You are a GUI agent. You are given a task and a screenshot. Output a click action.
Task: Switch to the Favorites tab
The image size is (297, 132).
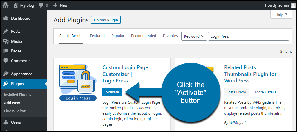tap(170, 36)
